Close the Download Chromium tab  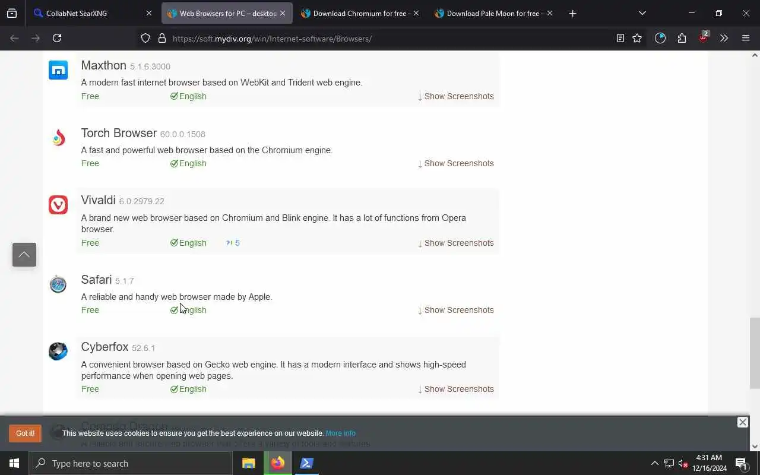[x=416, y=13]
